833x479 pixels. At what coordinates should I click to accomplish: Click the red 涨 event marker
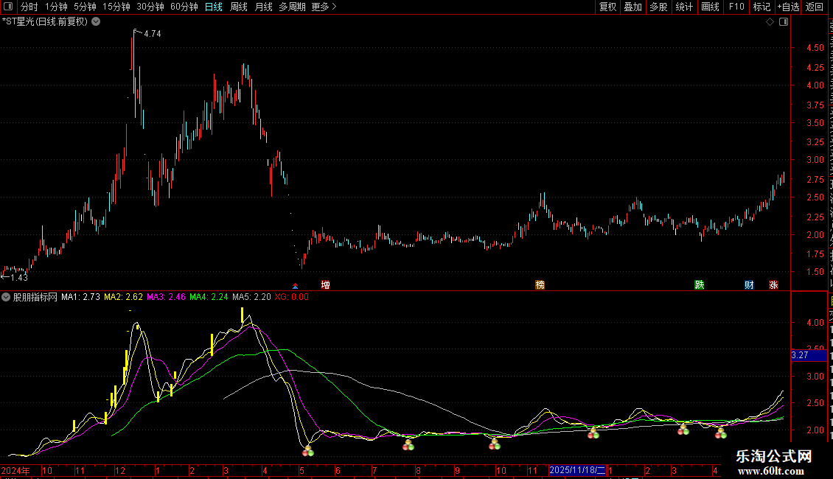773,284
